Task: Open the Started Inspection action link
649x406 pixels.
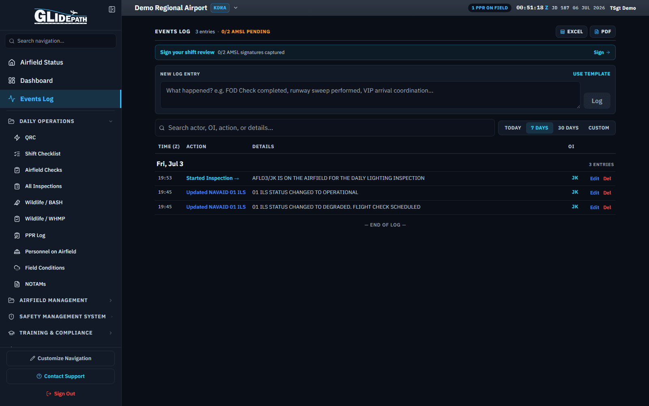Action: click(x=213, y=178)
